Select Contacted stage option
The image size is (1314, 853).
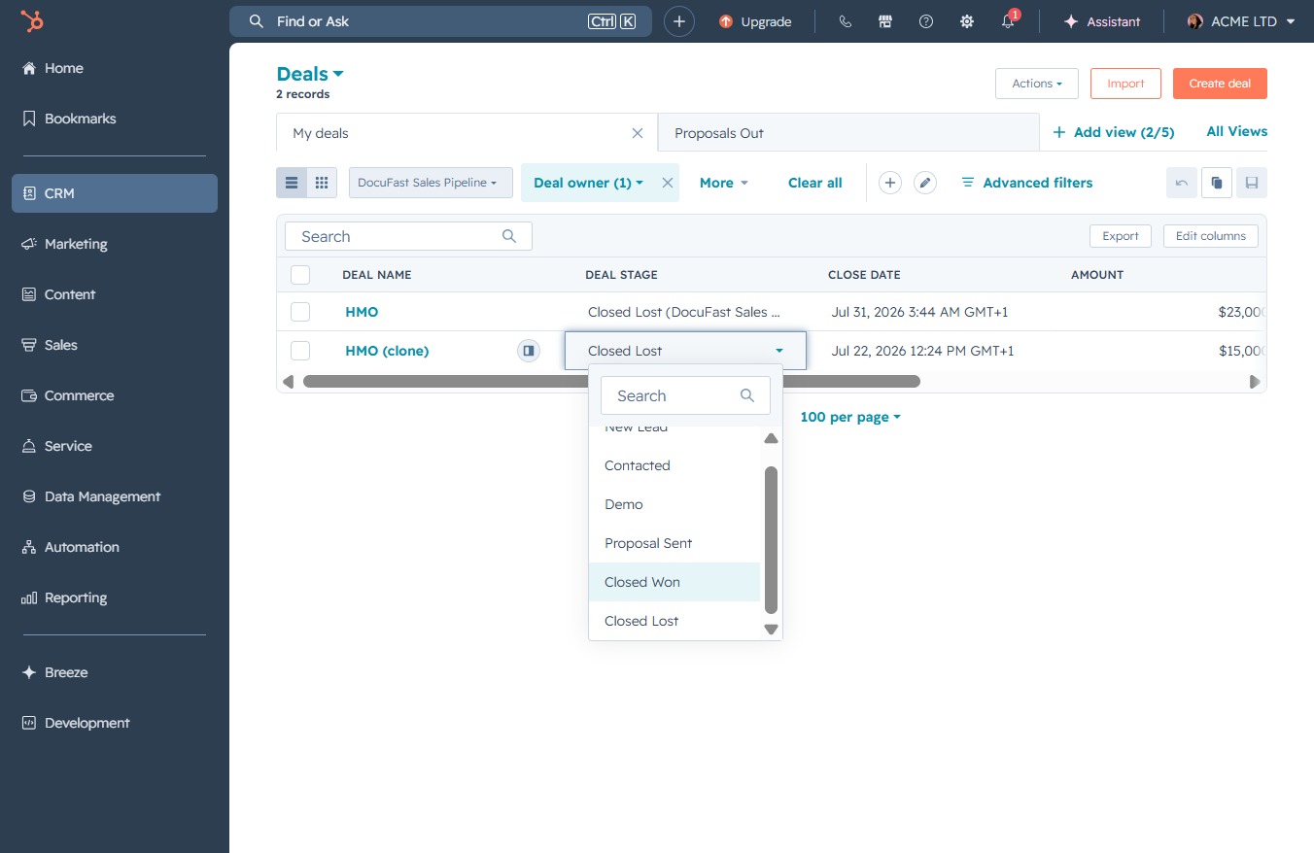point(674,465)
